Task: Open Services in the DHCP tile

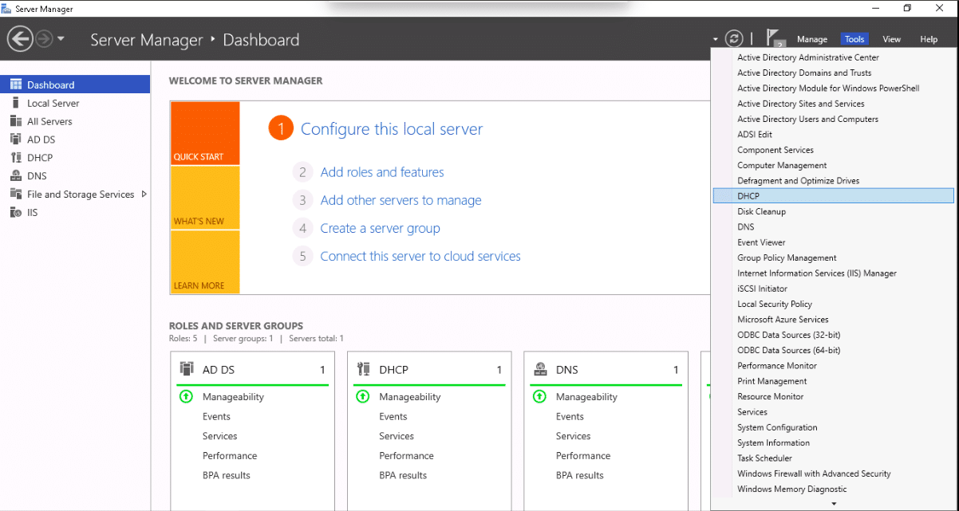Action: point(397,436)
